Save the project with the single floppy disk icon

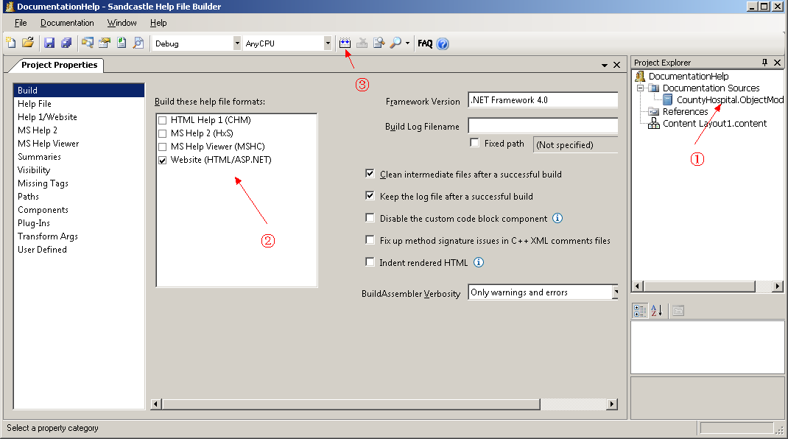(x=49, y=43)
